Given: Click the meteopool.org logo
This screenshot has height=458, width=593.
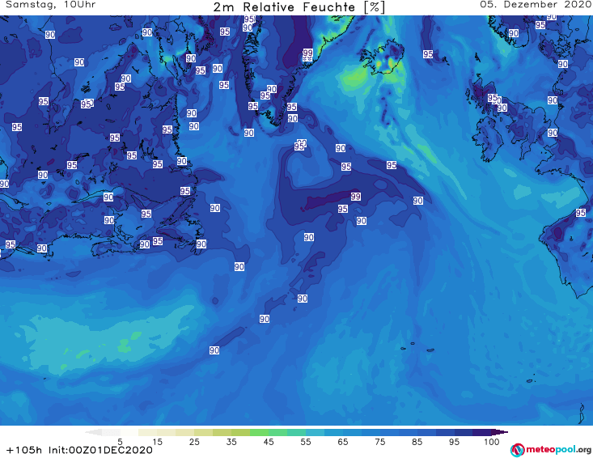Looking at the screenshot, I should [x=551, y=450].
